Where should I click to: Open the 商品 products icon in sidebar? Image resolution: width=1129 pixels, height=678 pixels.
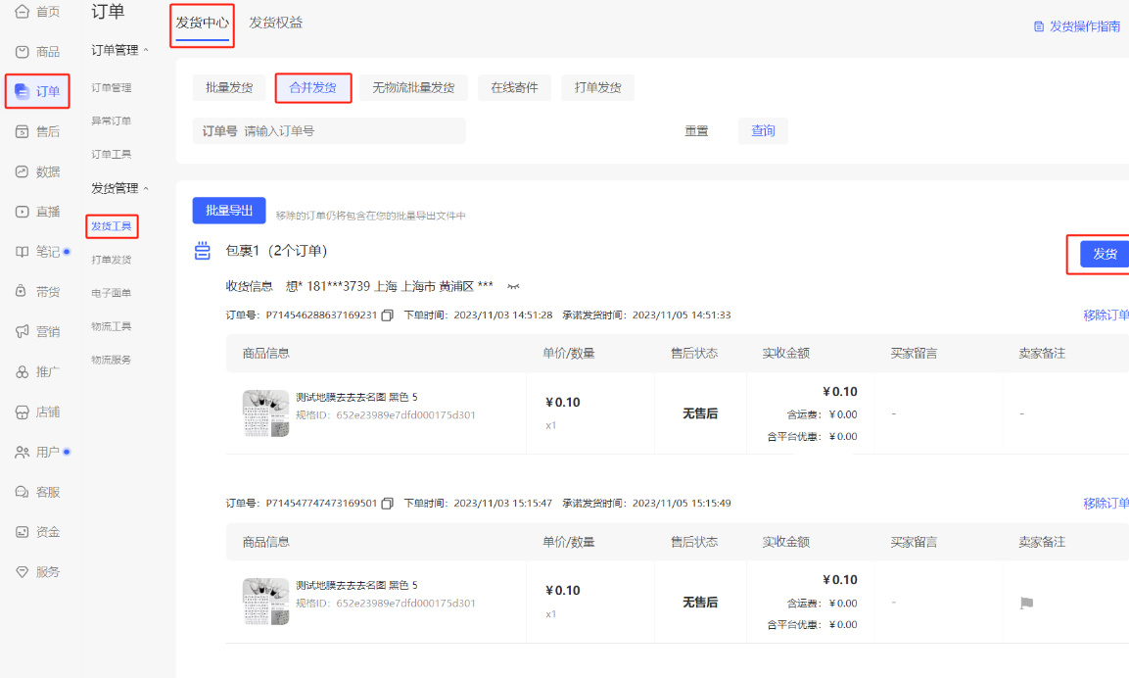pos(23,52)
